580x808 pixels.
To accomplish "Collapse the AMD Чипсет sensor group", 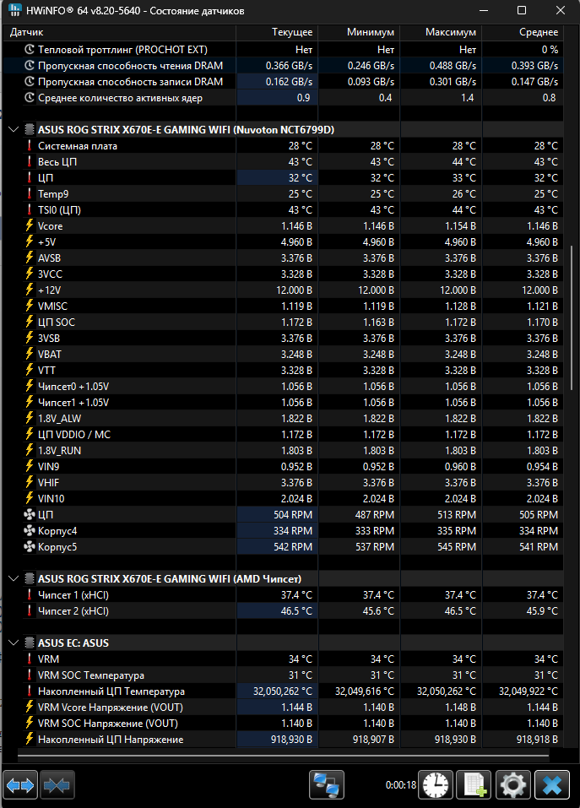I will [x=14, y=578].
